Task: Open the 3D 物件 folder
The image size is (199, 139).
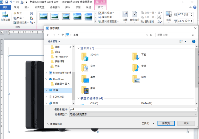Action: pyautogui.click(x=90, y=57)
